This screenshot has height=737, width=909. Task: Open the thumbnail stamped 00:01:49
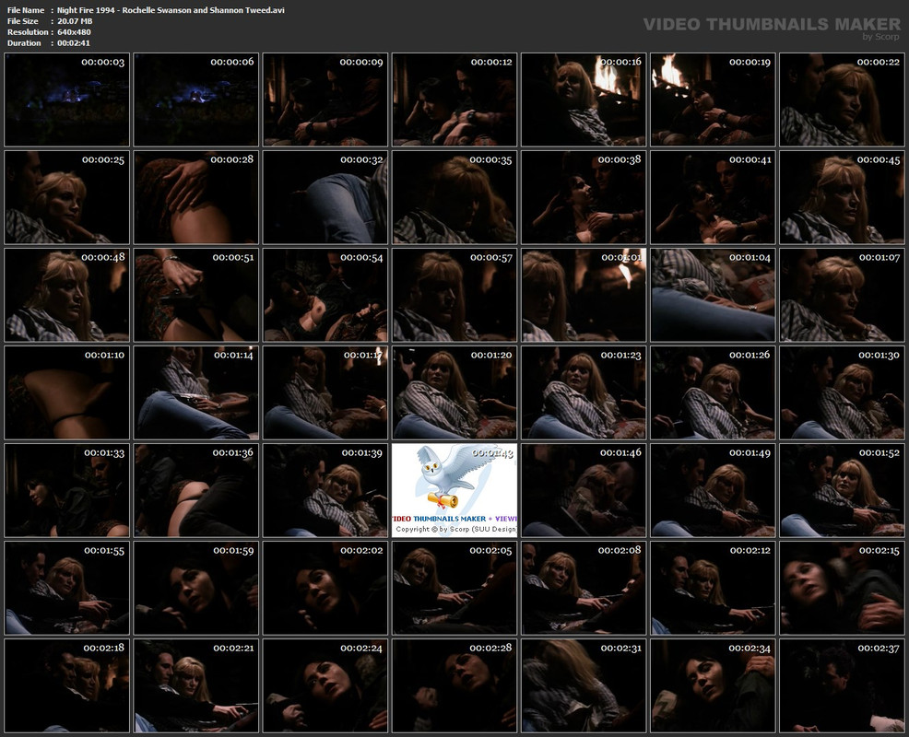713,490
